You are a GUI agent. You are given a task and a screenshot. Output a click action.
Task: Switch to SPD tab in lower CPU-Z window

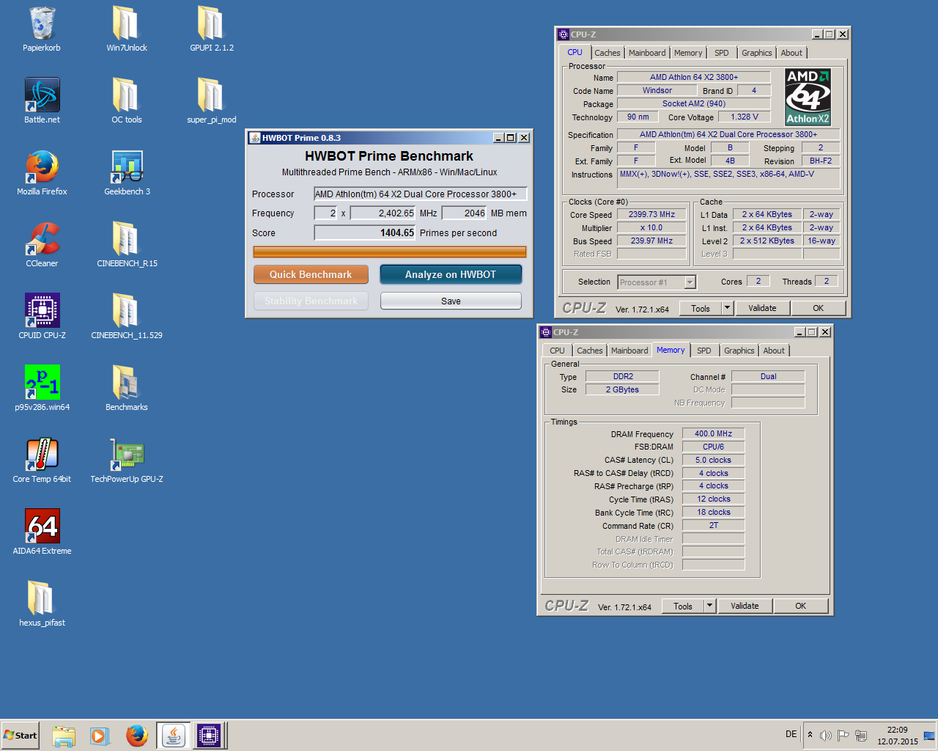coord(704,351)
